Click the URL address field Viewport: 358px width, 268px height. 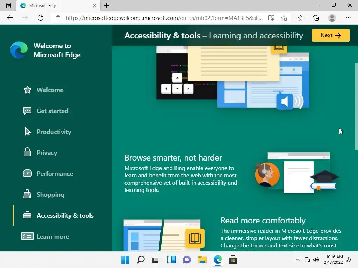click(x=164, y=18)
